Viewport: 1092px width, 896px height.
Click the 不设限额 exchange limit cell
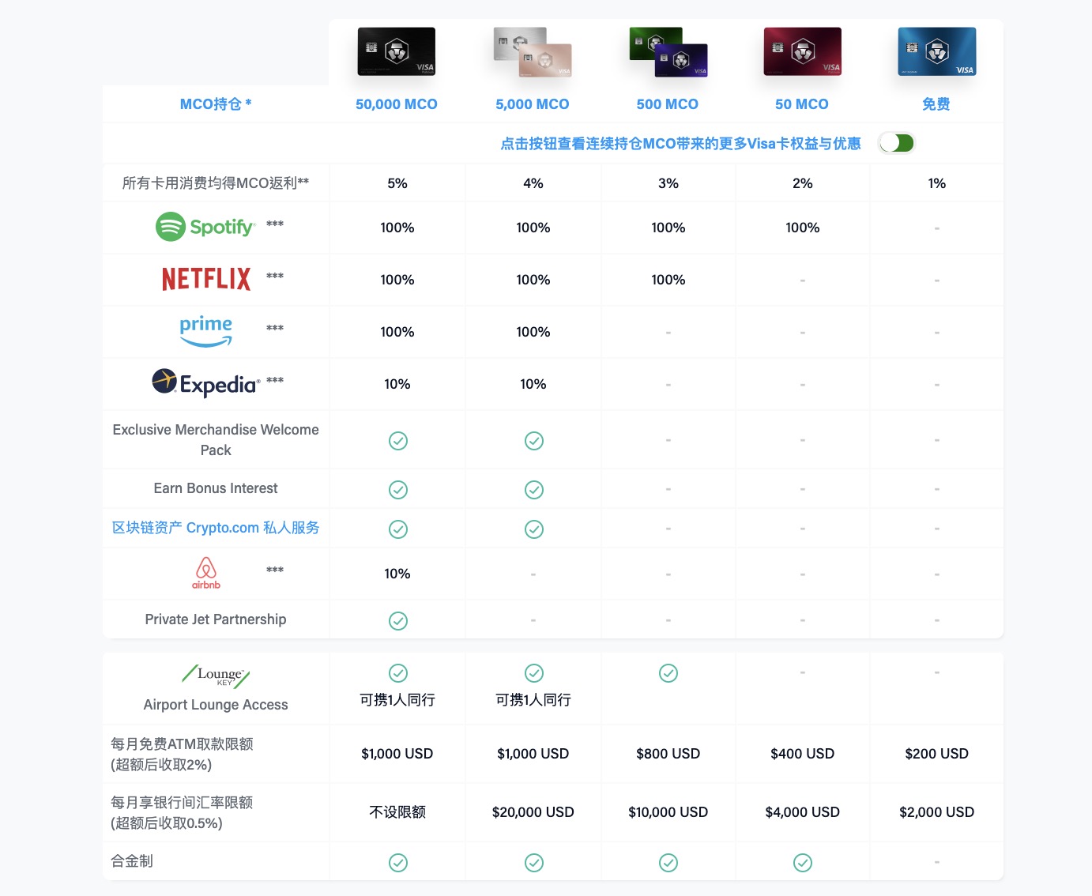(x=397, y=812)
